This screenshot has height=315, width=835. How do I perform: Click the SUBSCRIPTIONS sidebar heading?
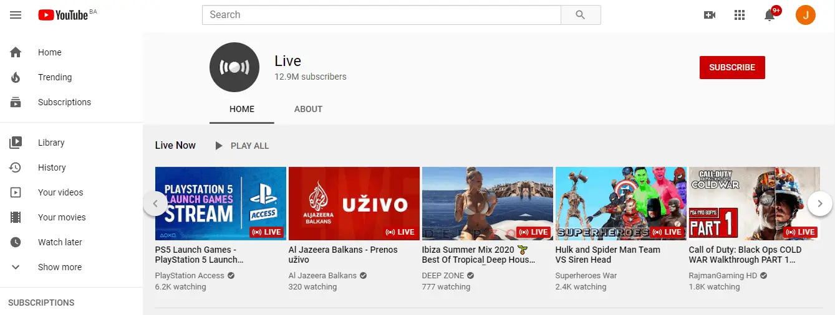tap(41, 303)
